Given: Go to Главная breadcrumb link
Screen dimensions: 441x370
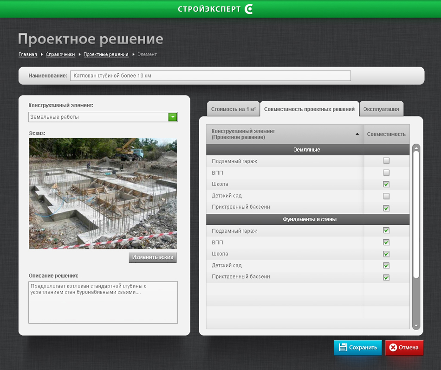Looking at the screenshot, I should click(x=28, y=55).
